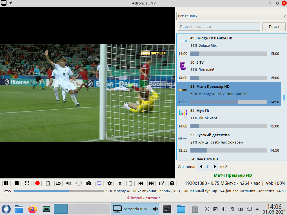Image resolution: width=287 pixels, height=215 pixels.
Task: Take a screenshot with the camera icon
Action: tap(89, 183)
